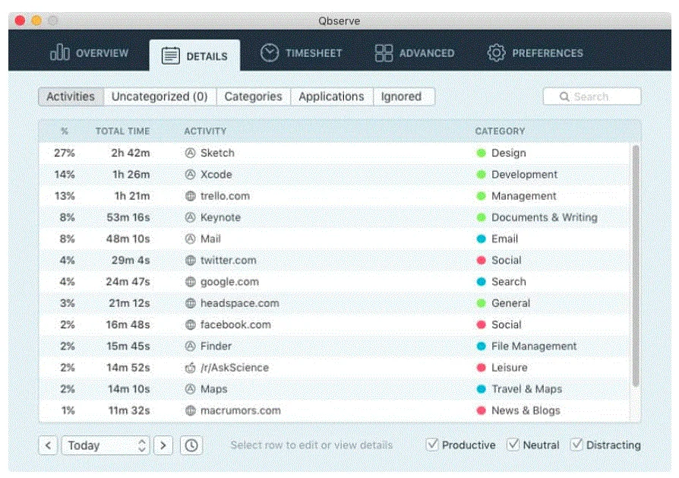Sort by the Total Time column header

point(122,131)
